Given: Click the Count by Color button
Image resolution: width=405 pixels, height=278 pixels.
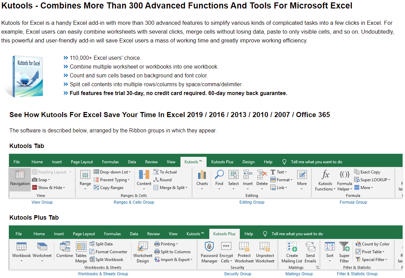Looking at the screenshot, I should click(372, 244).
